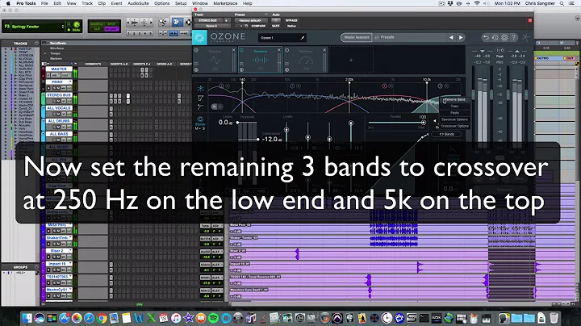This screenshot has height=326, width=581.
Task: Remove the Dynamics module with its X
Action: (x=279, y=50)
